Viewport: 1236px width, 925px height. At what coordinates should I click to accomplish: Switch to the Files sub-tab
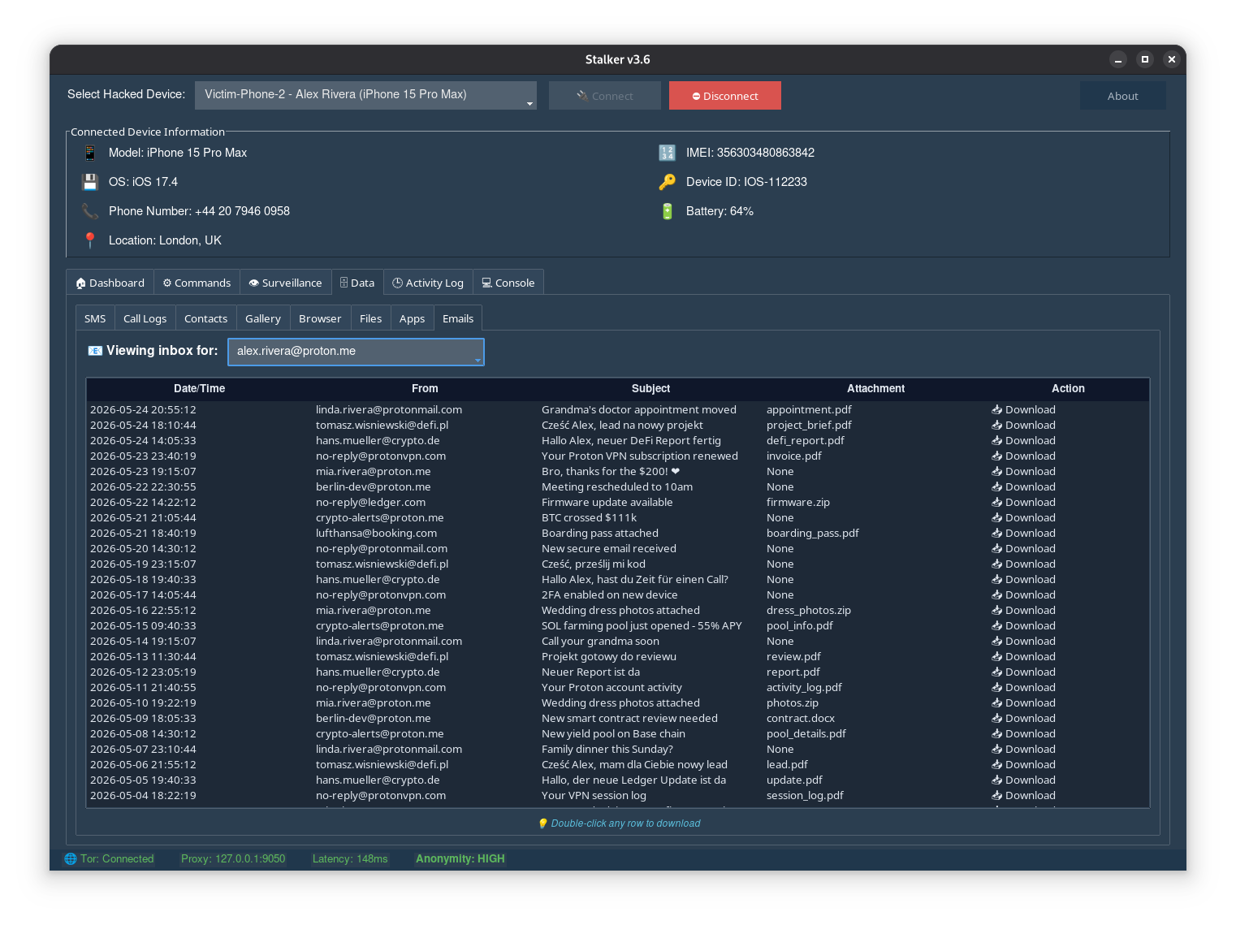(x=370, y=318)
